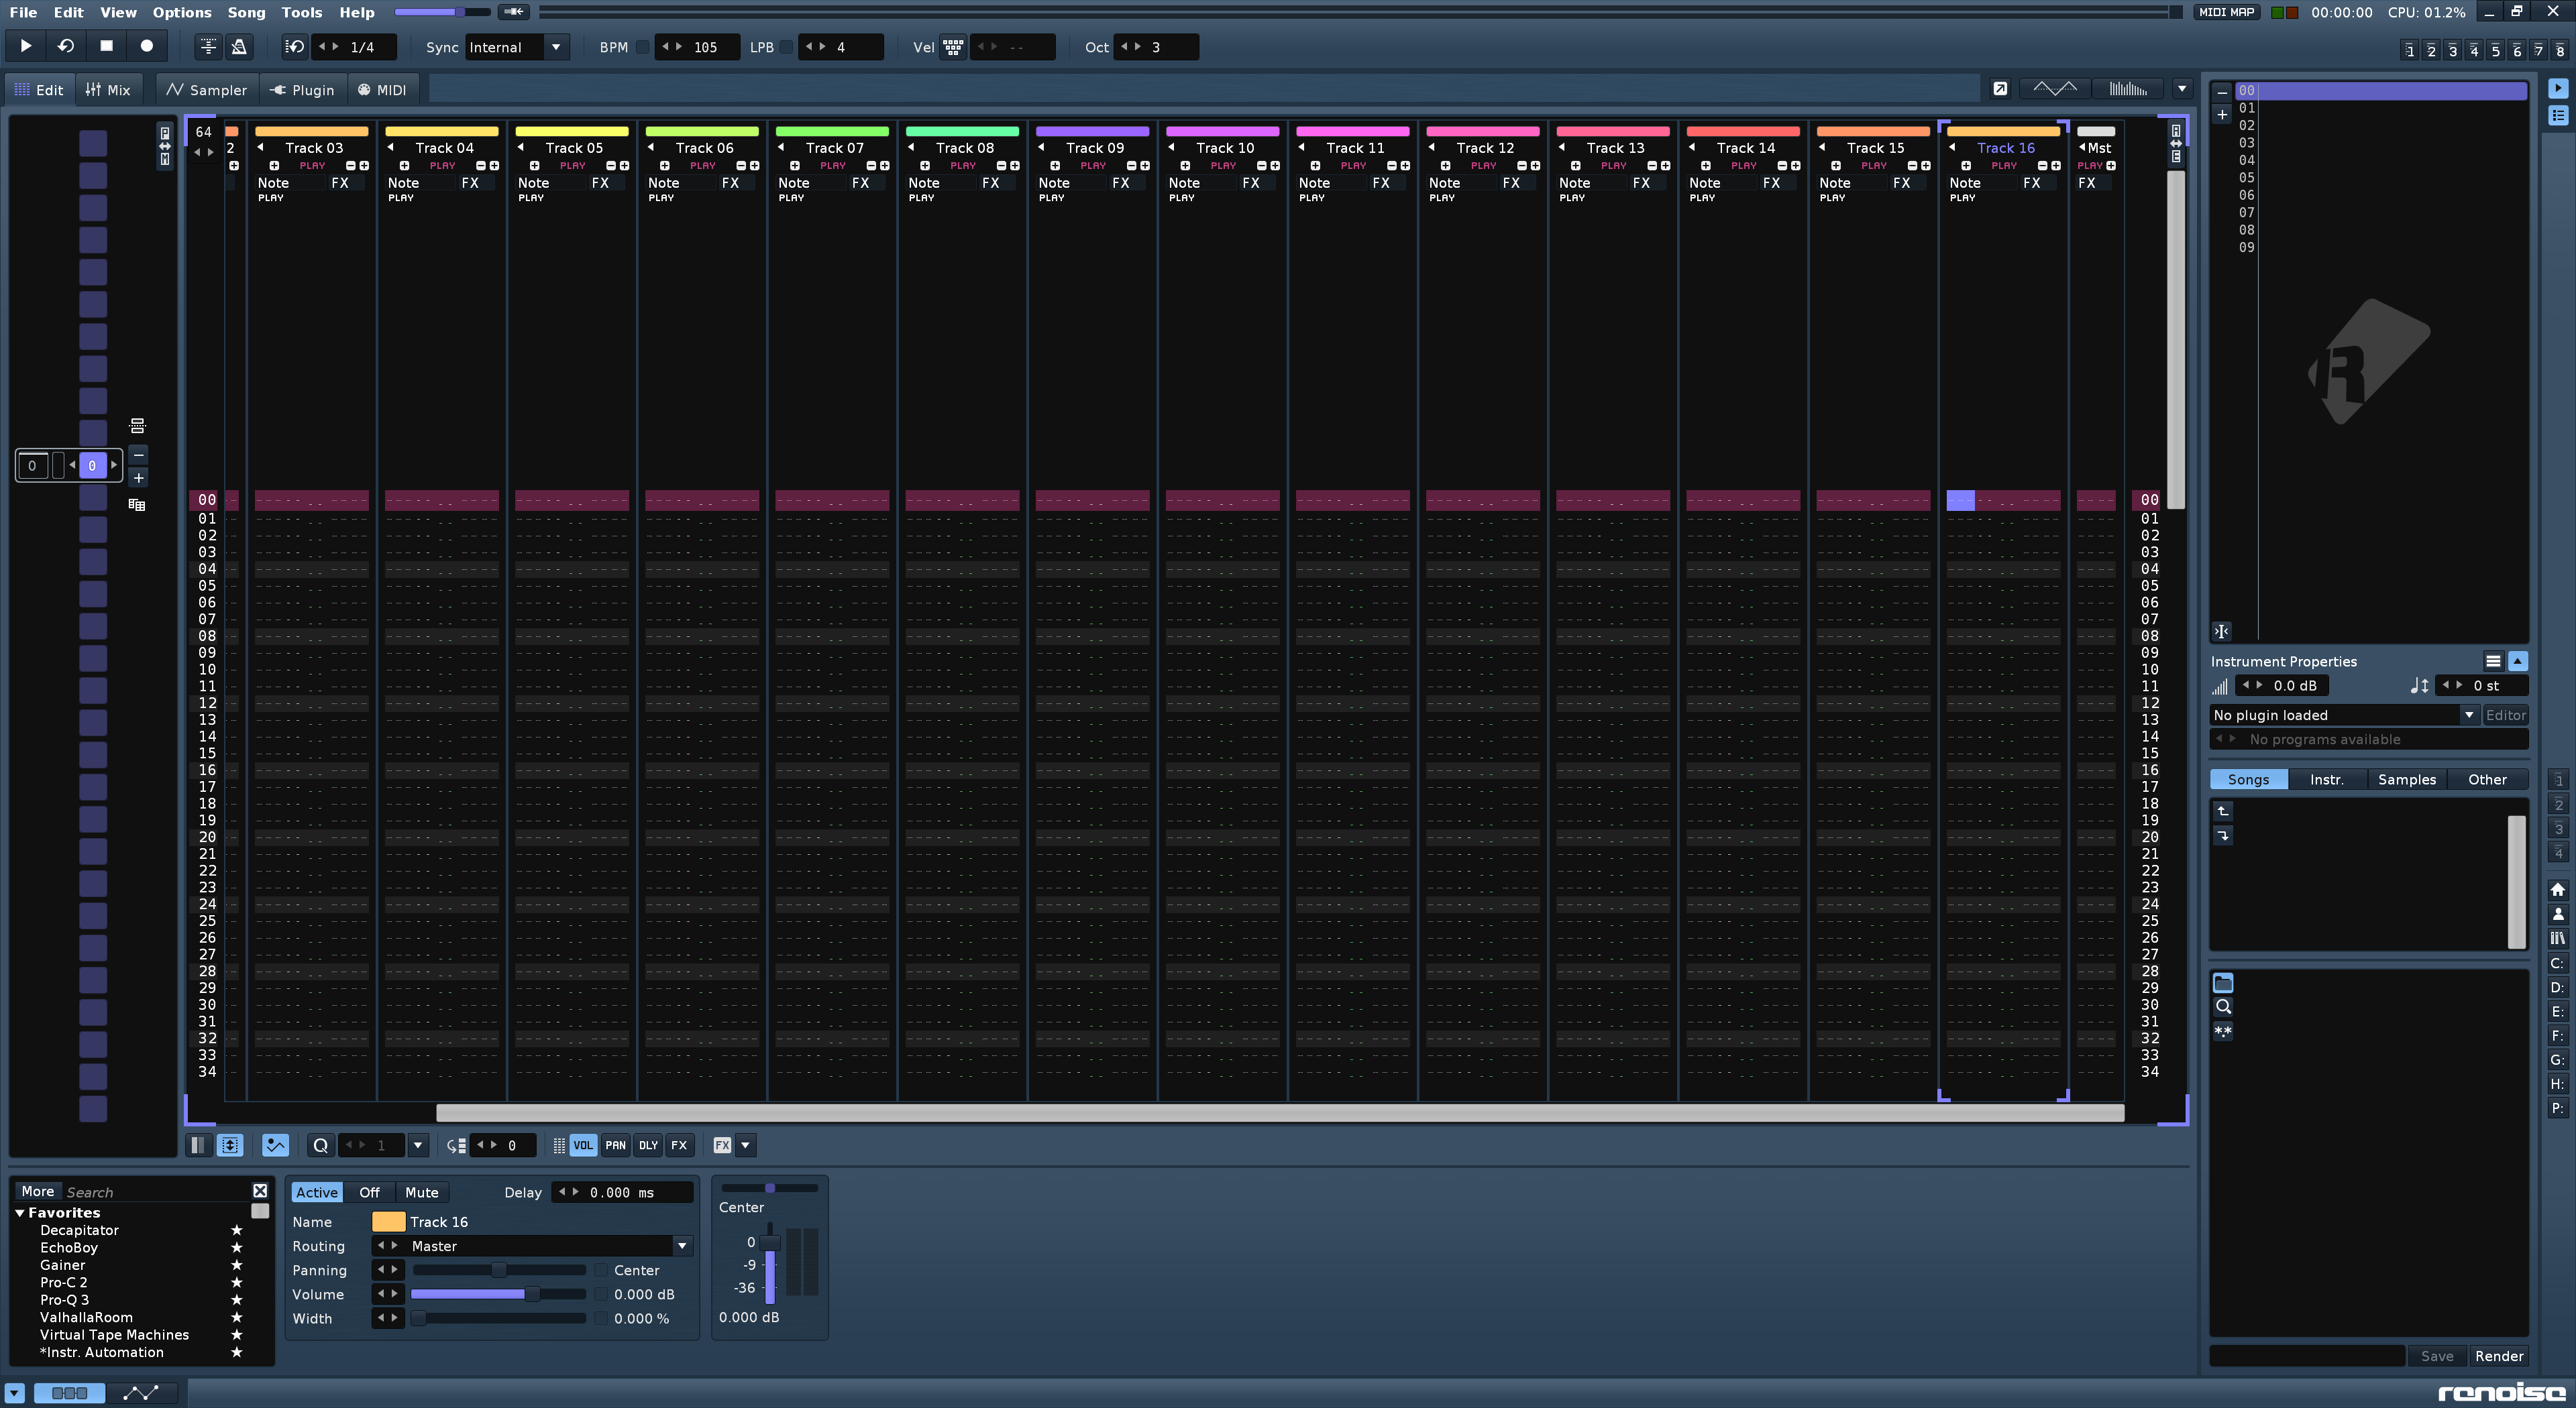Click the Render button
Image resolution: width=2576 pixels, height=1408 pixels.
[x=2498, y=1356]
